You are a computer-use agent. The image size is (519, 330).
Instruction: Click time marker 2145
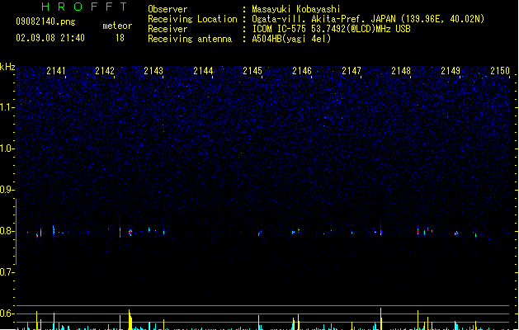[x=252, y=71]
